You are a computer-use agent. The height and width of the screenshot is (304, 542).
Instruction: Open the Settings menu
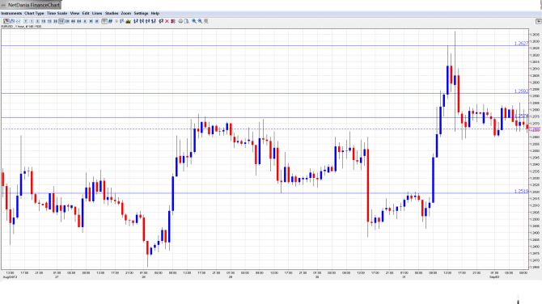(x=141, y=14)
